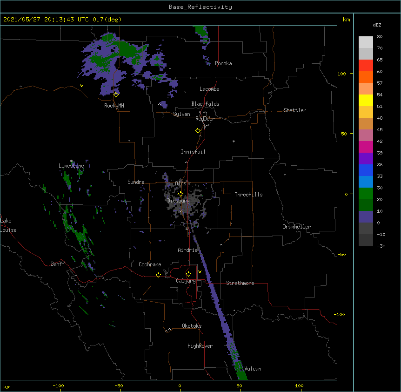The width and height of the screenshot is (401, 392).
Task: Click the magenta 42 dBZ legend swatch
Action: [366, 147]
